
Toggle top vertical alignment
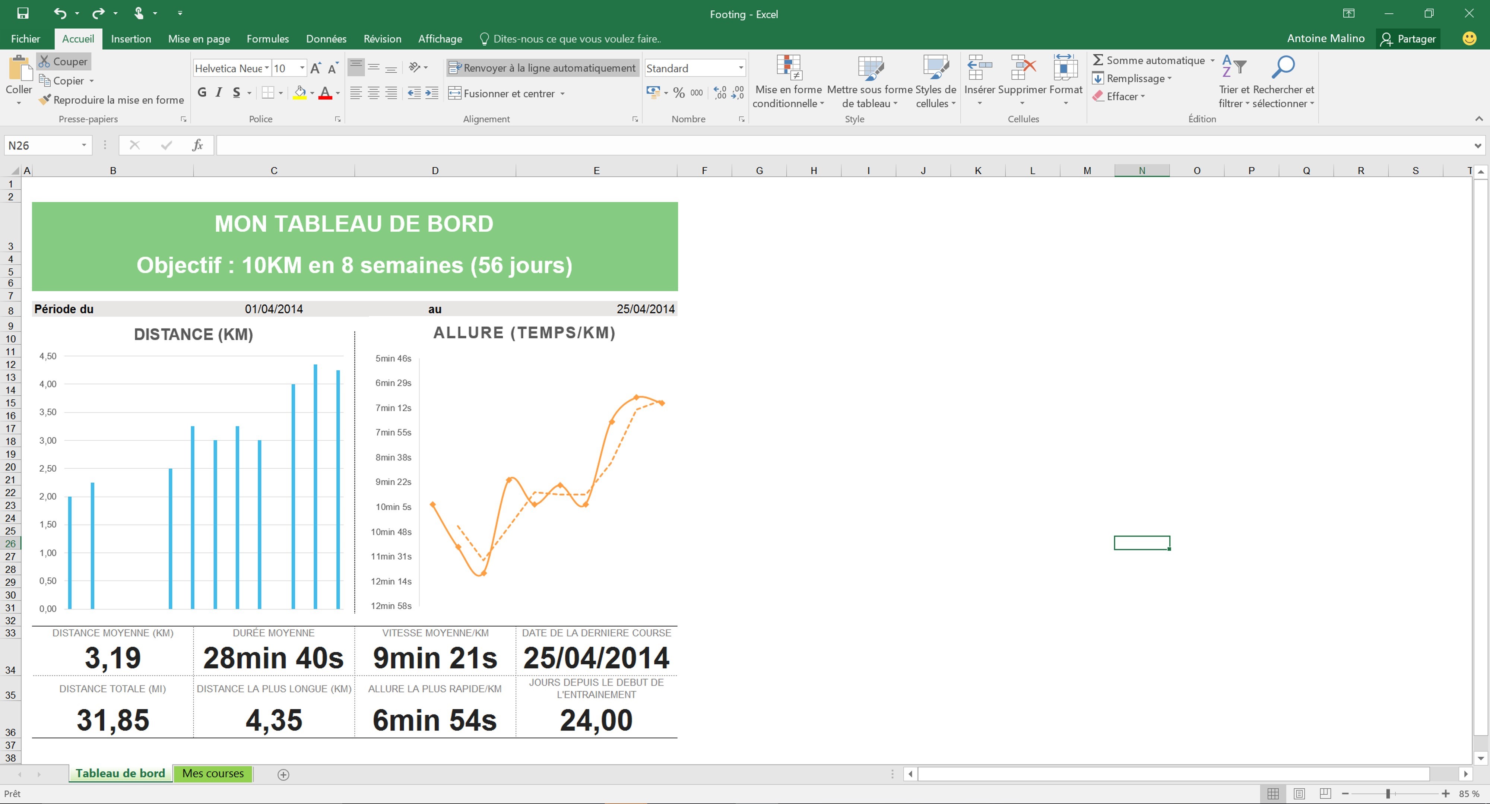(x=356, y=67)
